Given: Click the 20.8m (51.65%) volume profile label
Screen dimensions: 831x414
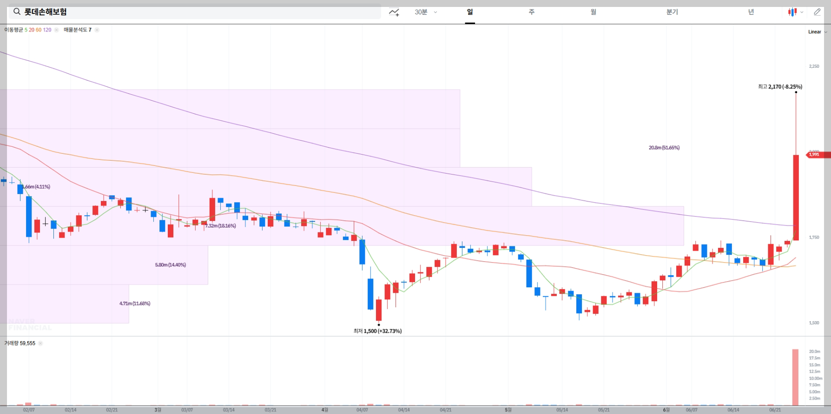Looking at the screenshot, I should pyautogui.click(x=664, y=148).
